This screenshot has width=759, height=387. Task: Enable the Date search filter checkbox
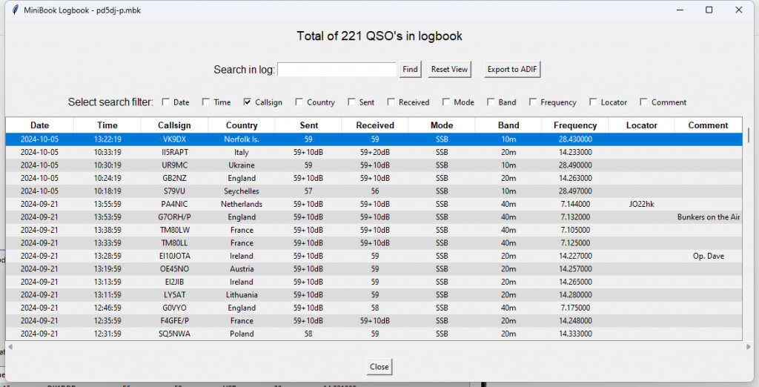(166, 102)
